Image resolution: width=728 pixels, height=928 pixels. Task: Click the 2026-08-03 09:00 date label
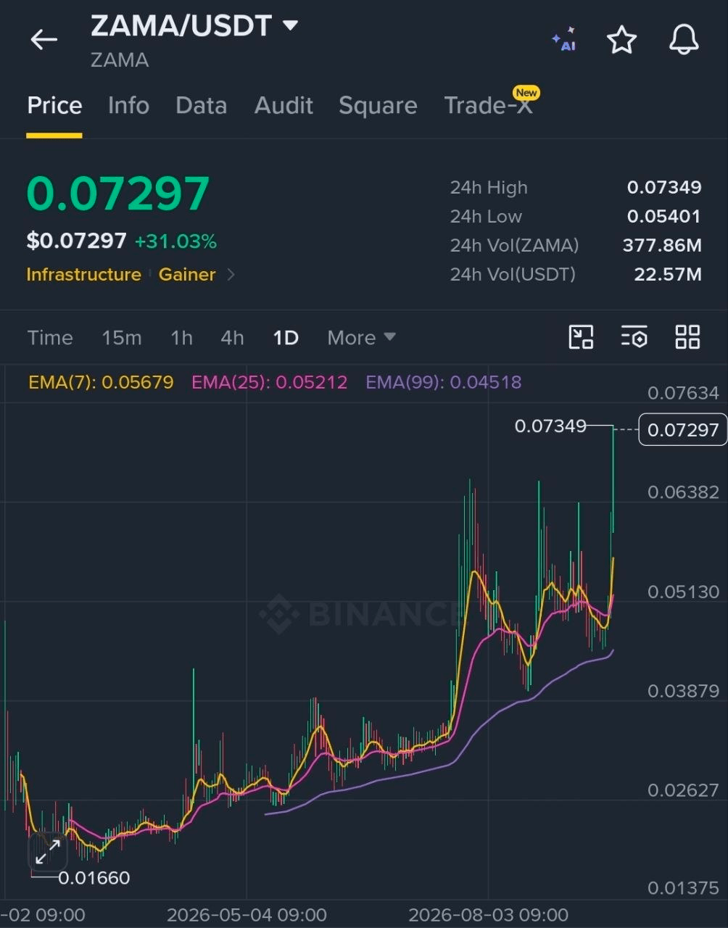(488, 915)
